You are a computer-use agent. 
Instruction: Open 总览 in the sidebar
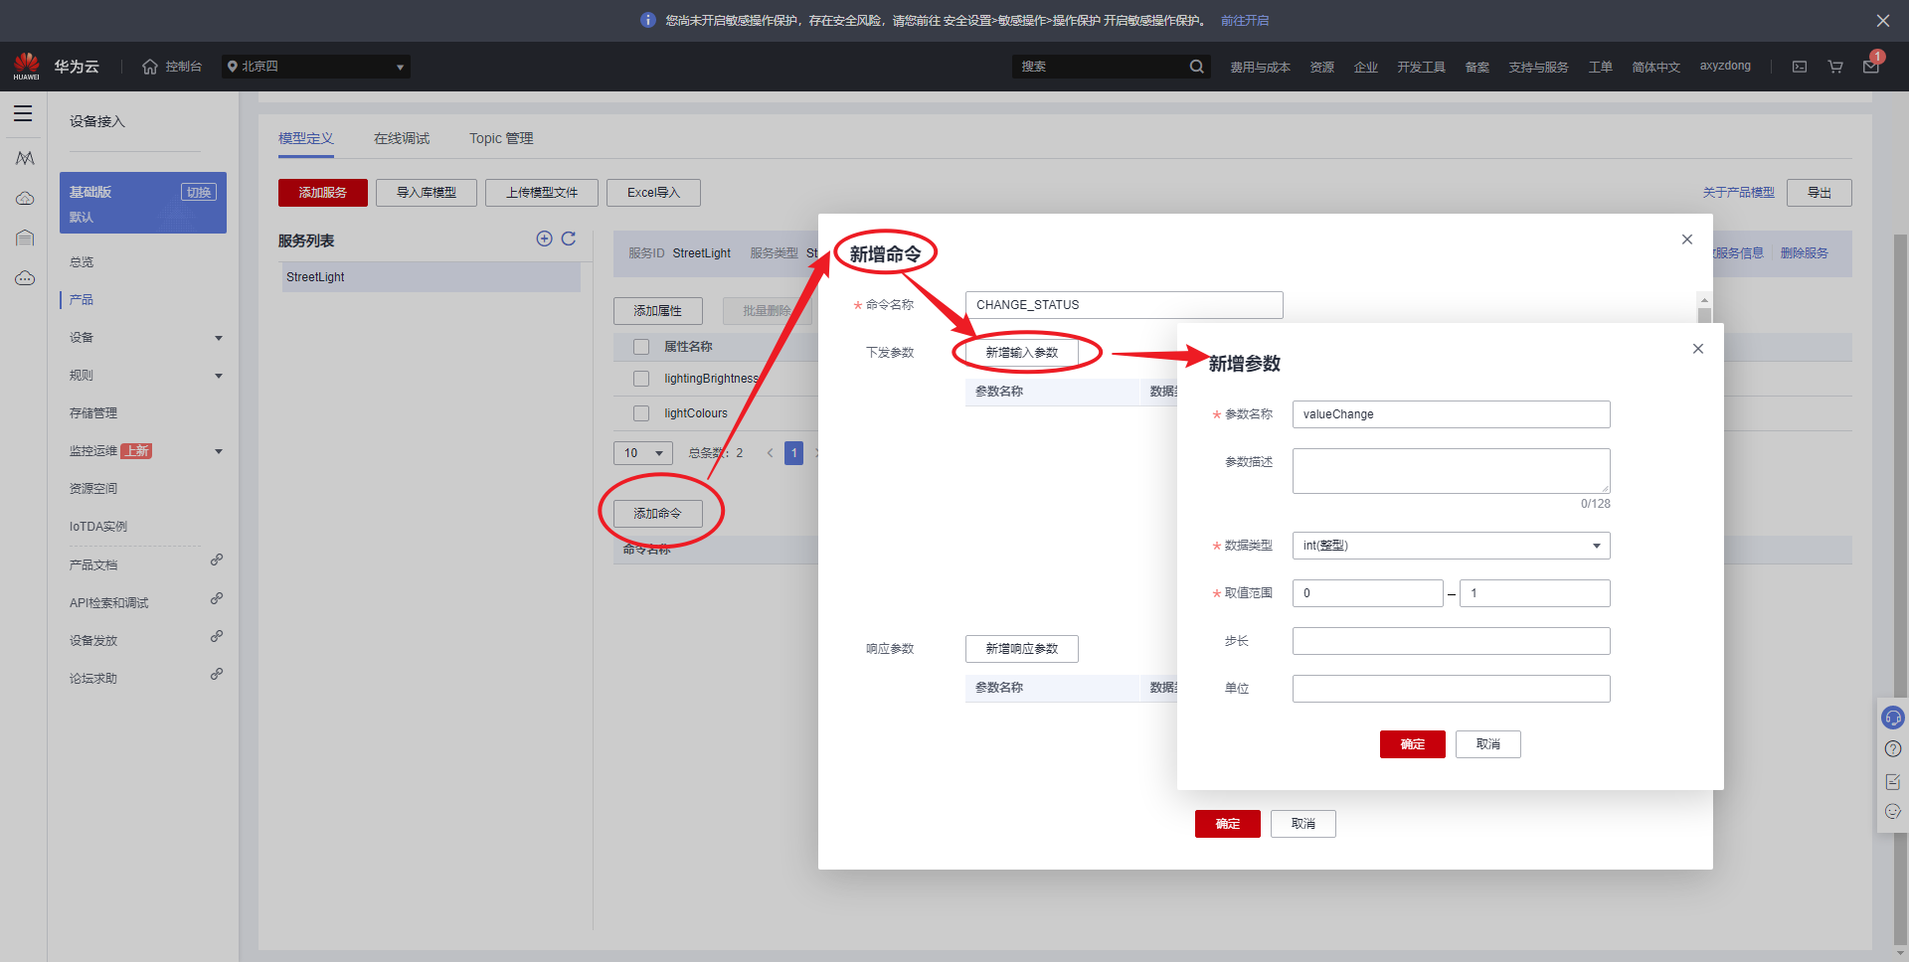[82, 262]
